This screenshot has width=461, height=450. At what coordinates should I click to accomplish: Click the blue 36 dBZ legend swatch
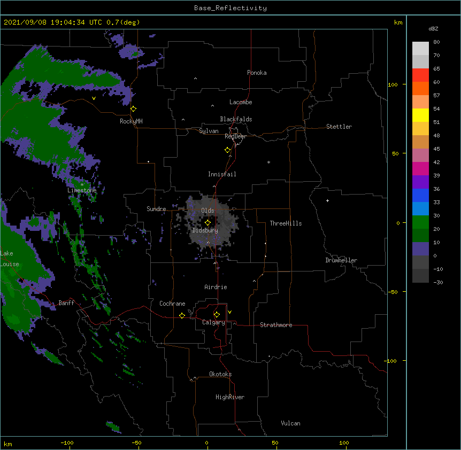[x=420, y=195]
